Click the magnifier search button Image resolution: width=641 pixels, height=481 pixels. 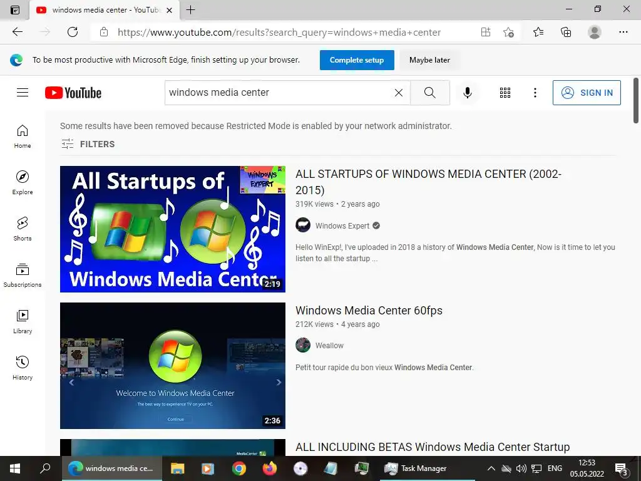[x=430, y=93]
